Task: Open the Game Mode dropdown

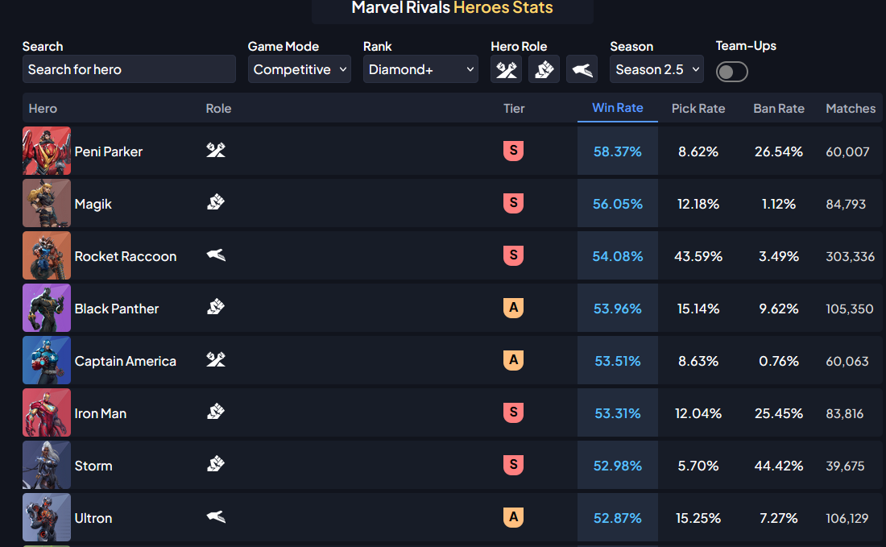Action: (x=300, y=69)
